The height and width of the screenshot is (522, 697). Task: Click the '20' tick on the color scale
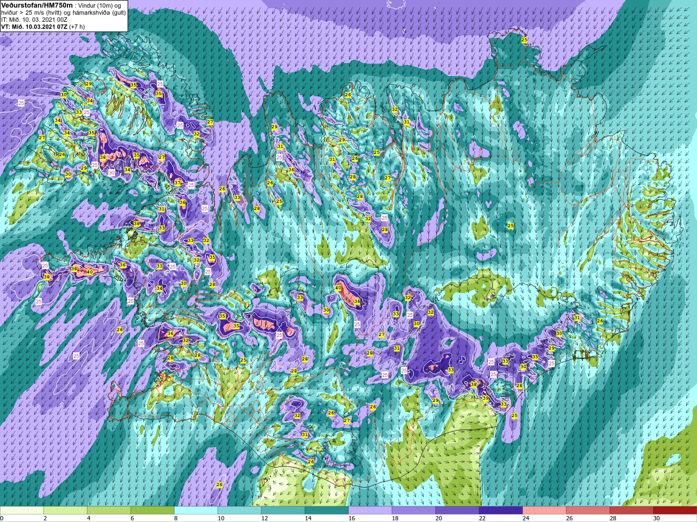pyautogui.click(x=439, y=518)
